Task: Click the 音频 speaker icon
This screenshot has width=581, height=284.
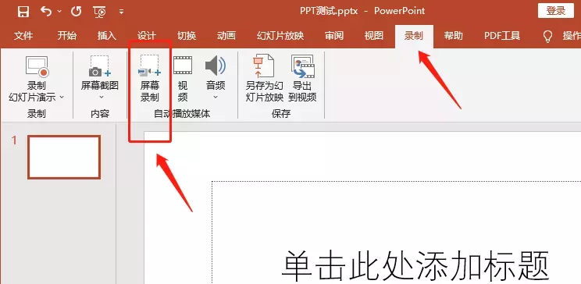Action: point(216,66)
